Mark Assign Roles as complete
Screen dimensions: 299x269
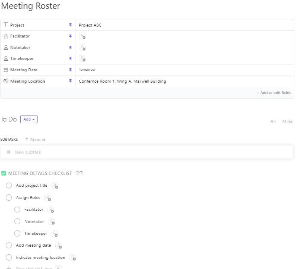pos(9,197)
